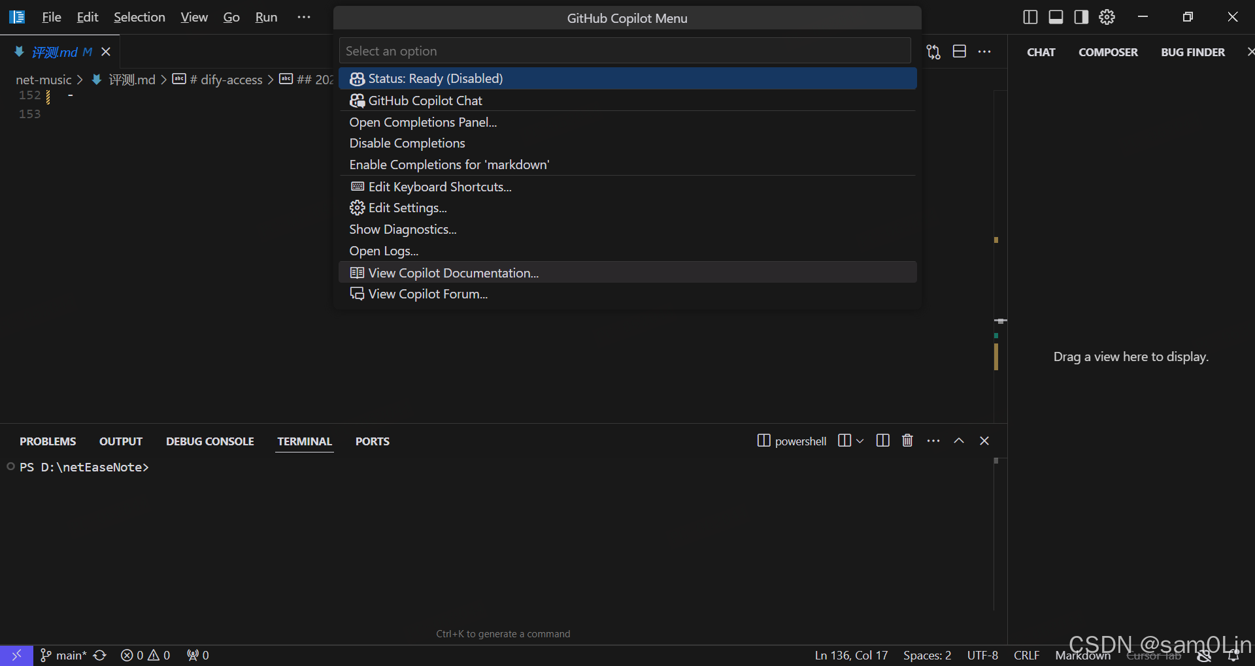Open launch profile dropdown chevron
The height and width of the screenshot is (666, 1255).
point(860,441)
